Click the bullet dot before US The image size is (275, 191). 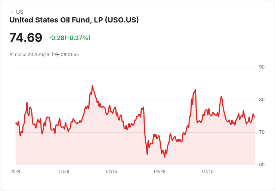12,12
